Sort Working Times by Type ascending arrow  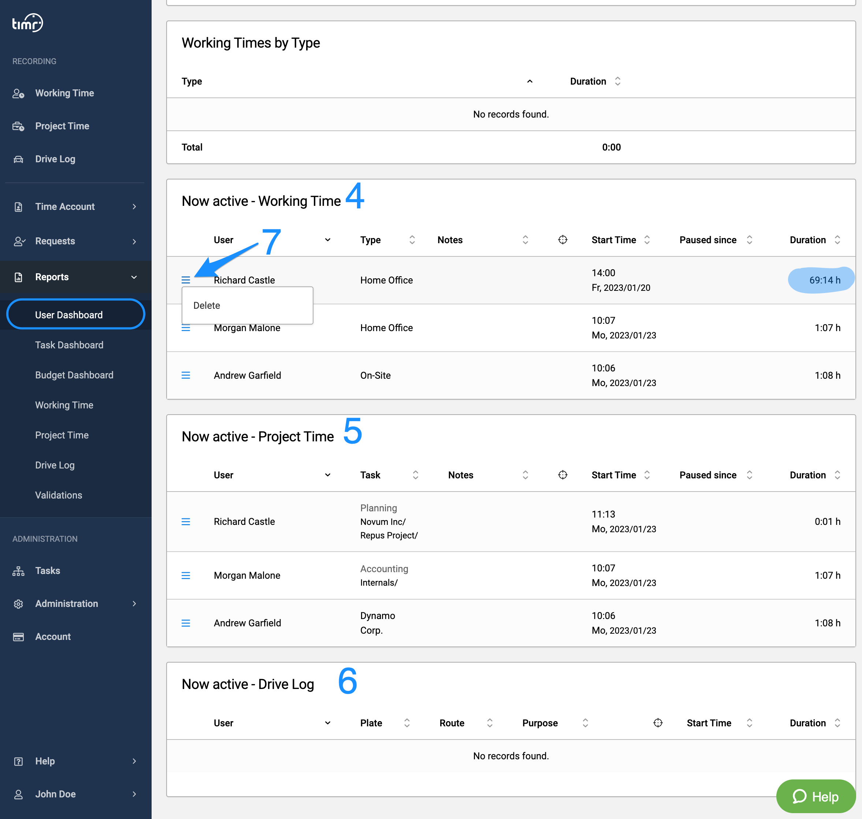pos(530,81)
